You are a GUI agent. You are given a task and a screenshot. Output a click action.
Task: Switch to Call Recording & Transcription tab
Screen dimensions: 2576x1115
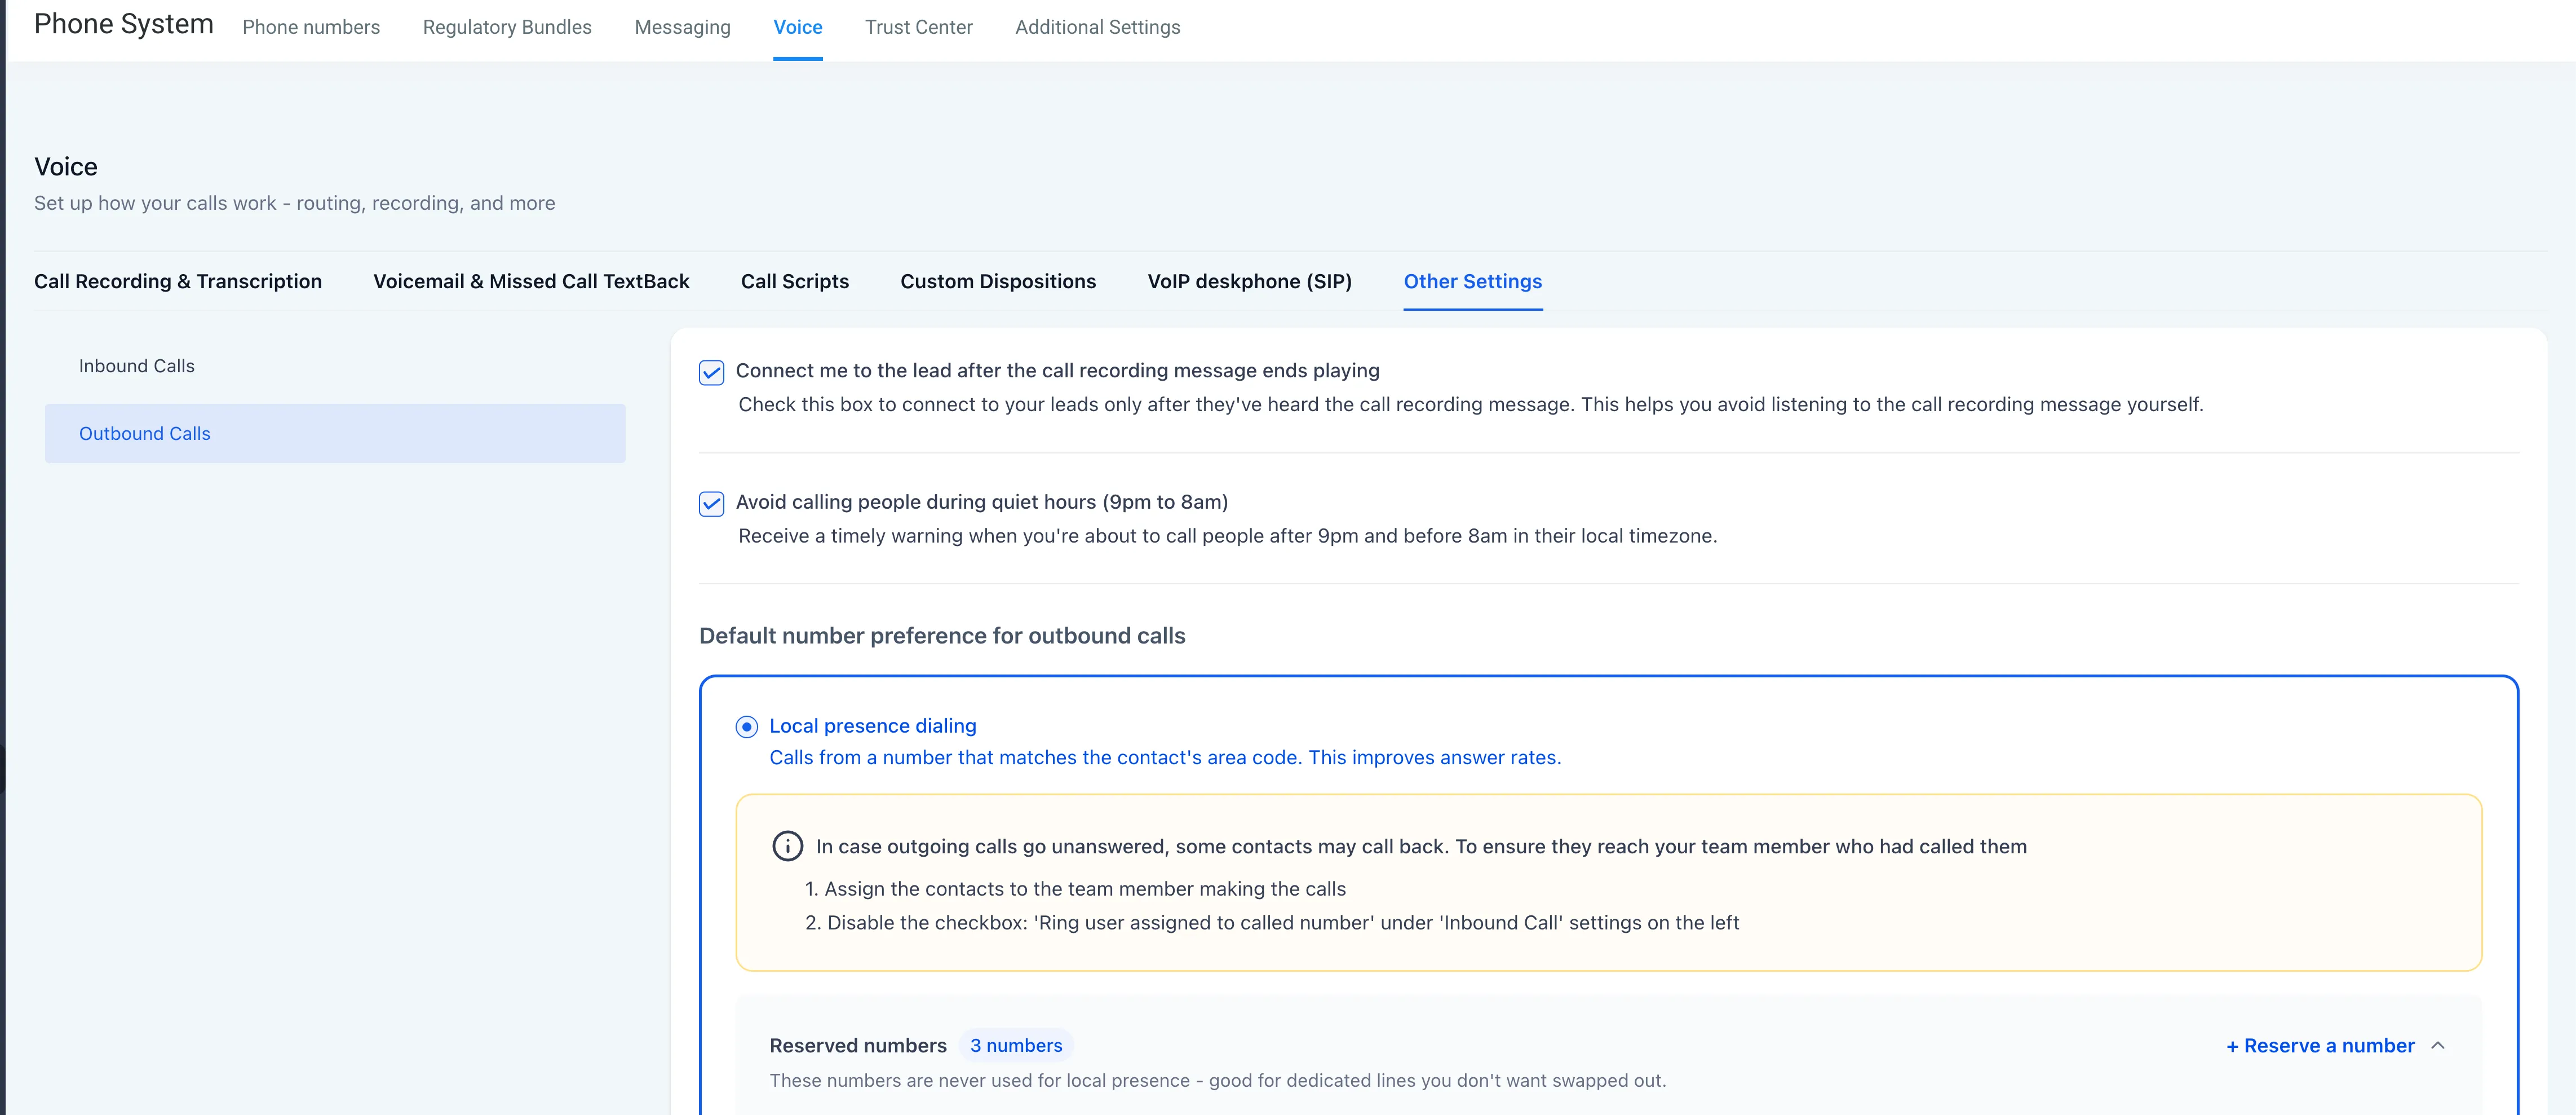click(x=178, y=281)
